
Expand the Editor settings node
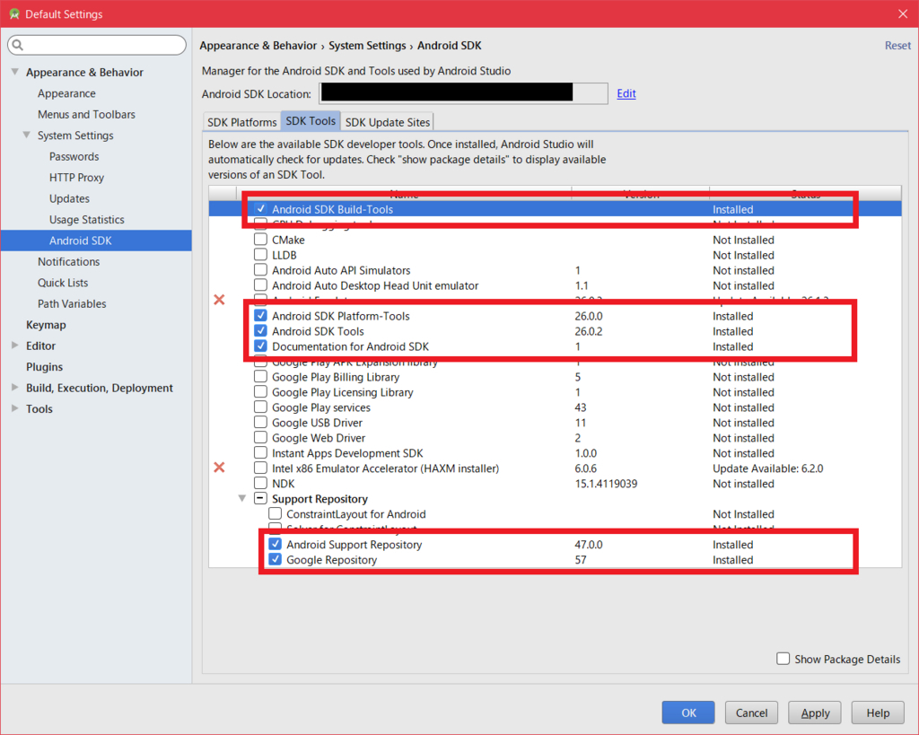pyautogui.click(x=14, y=346)
